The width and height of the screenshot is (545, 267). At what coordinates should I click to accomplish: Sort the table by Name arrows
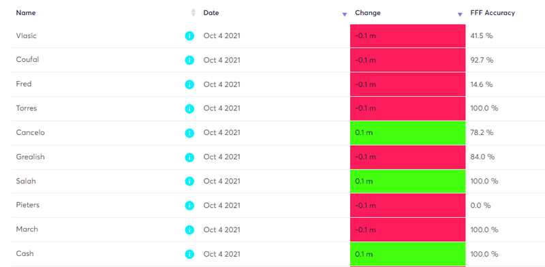click(193, 12)
